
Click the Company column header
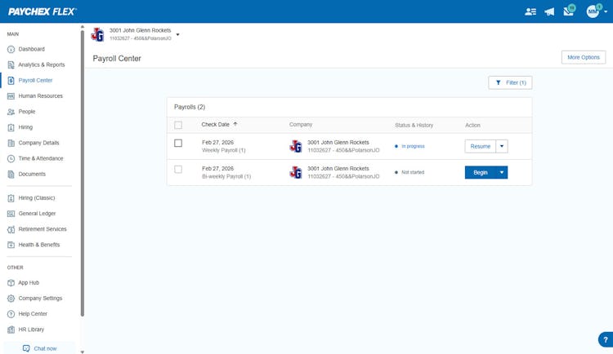301,125
